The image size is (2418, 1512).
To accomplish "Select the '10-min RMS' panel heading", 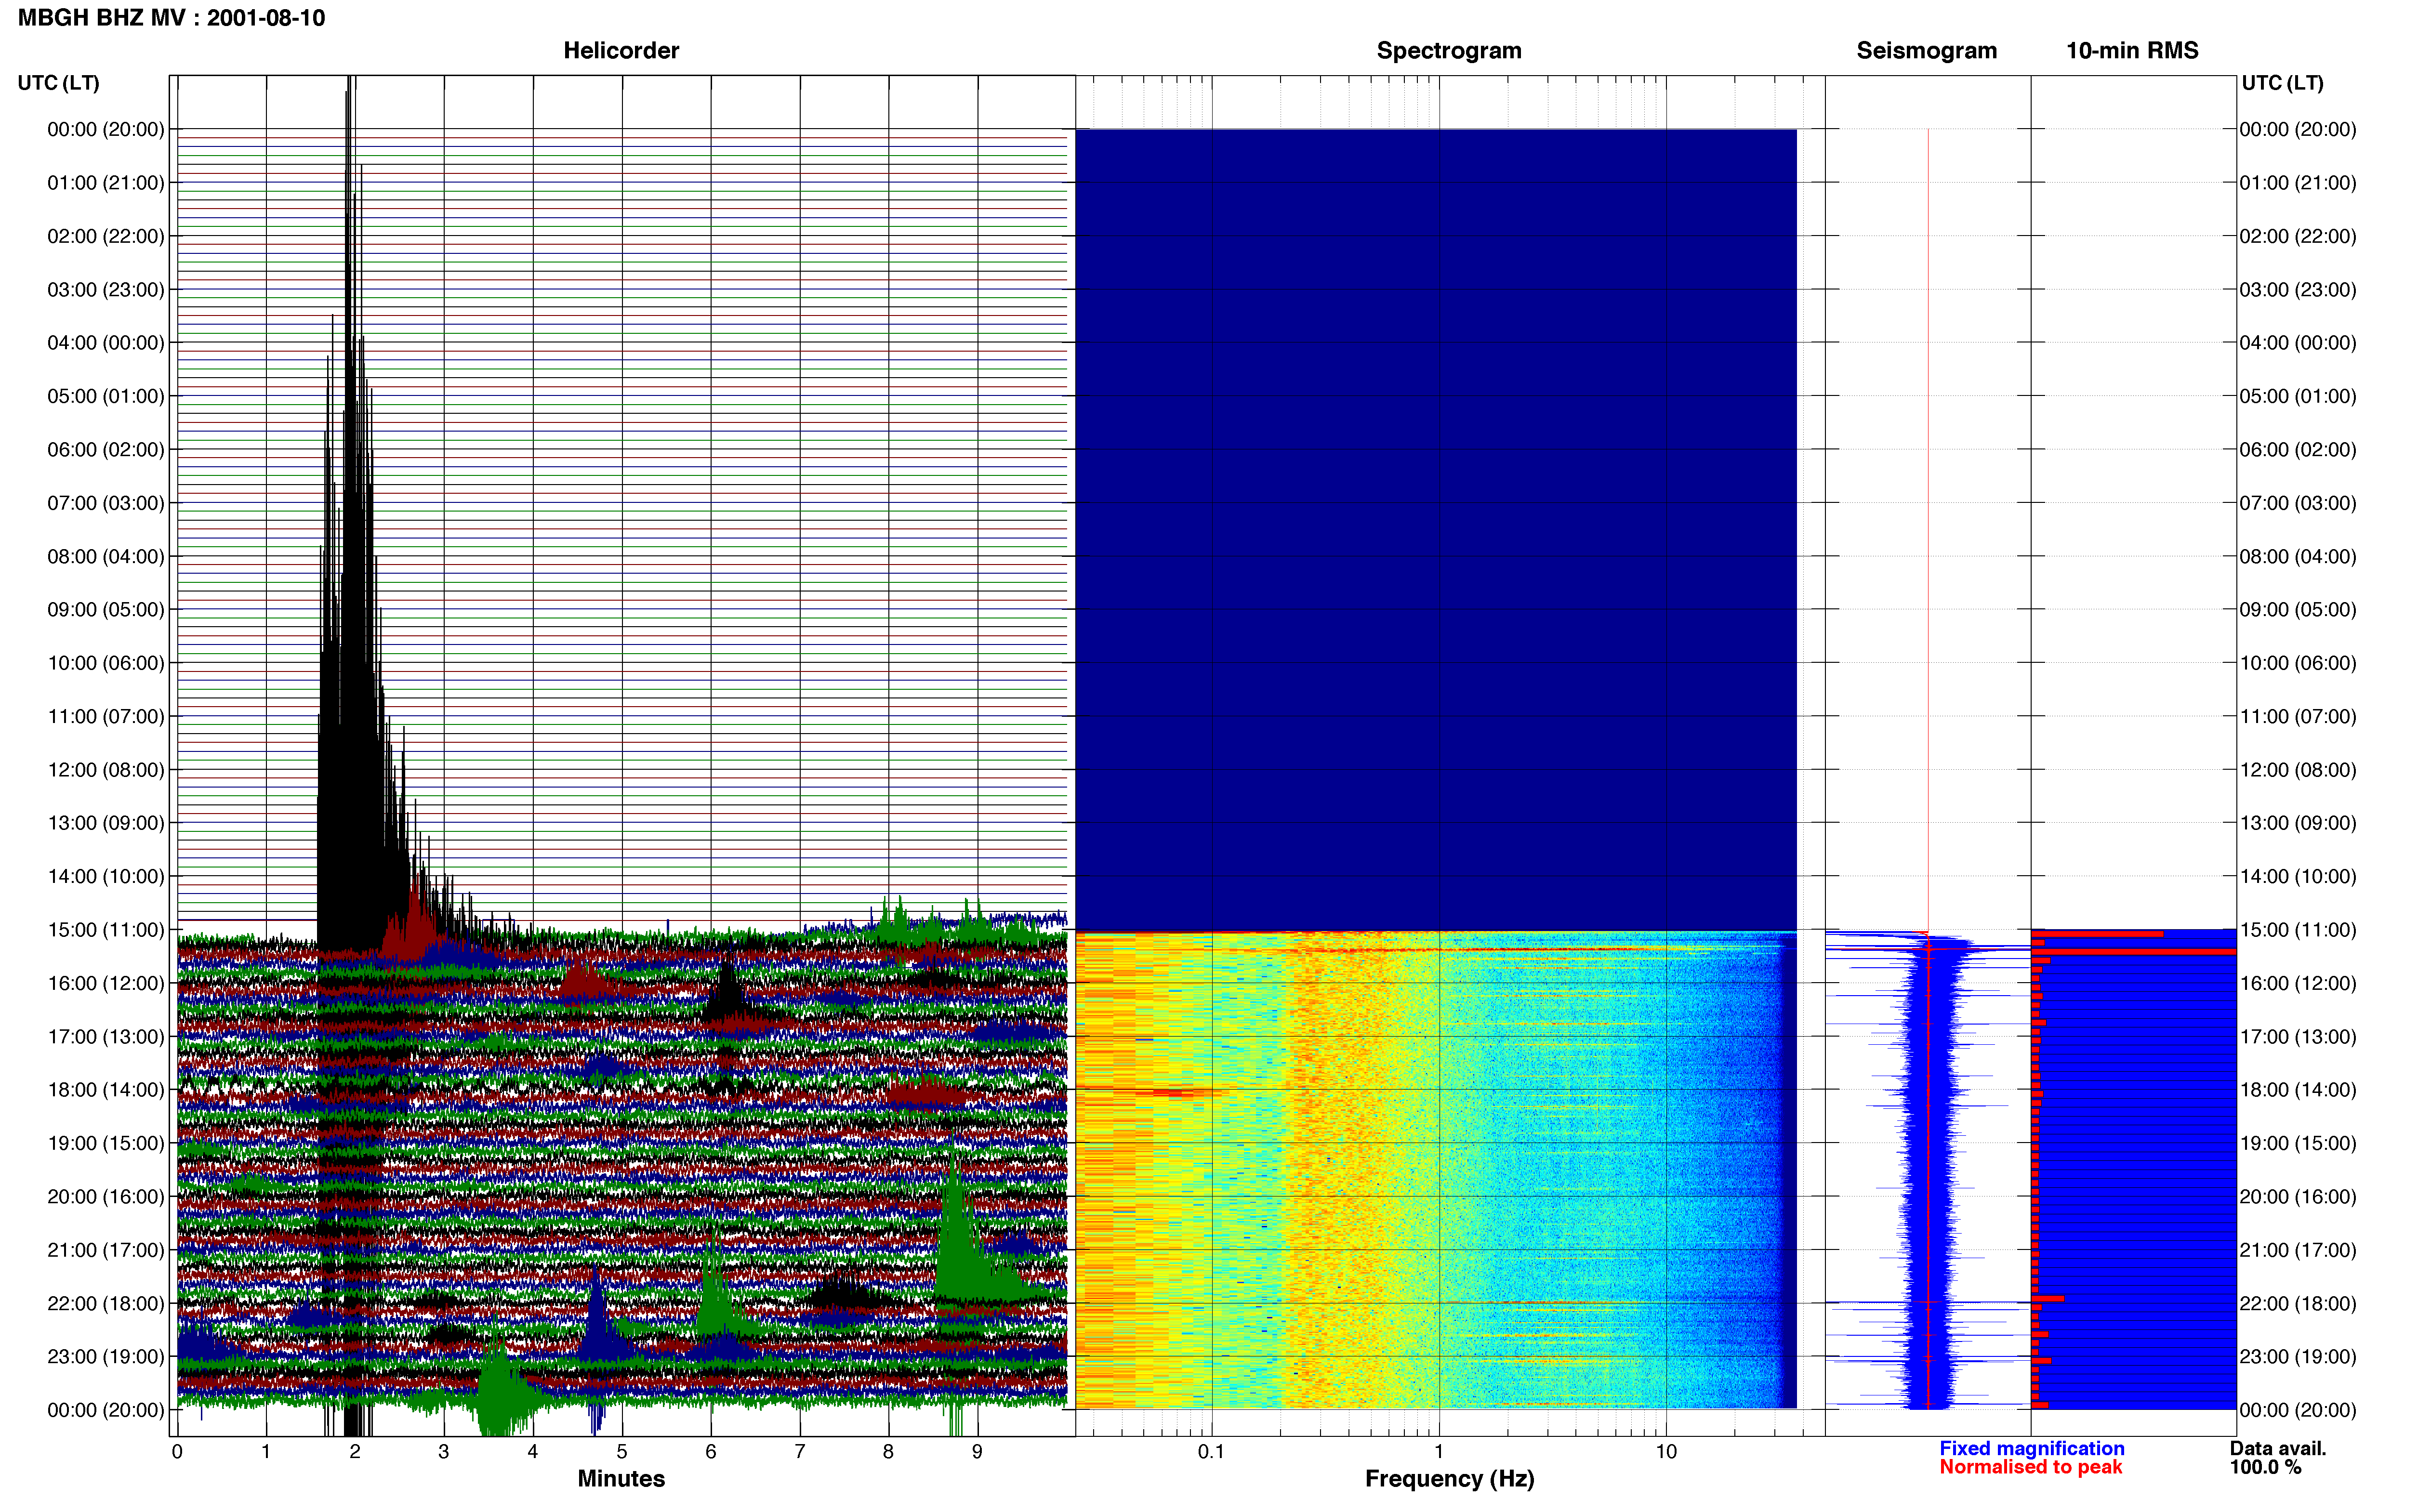I will pyautogui.click(x=2132, y=50).
